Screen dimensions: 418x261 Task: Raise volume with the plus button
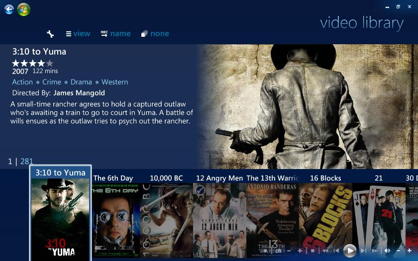coord(410,251)
